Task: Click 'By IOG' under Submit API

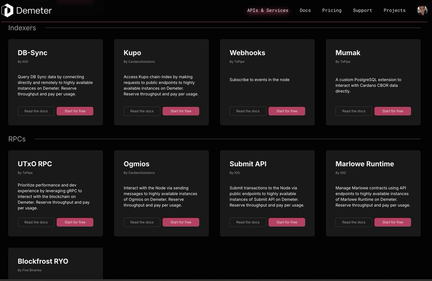Action: (x=235, y=173)
